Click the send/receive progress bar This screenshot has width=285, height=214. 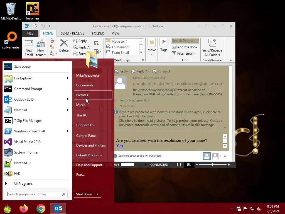133,165
